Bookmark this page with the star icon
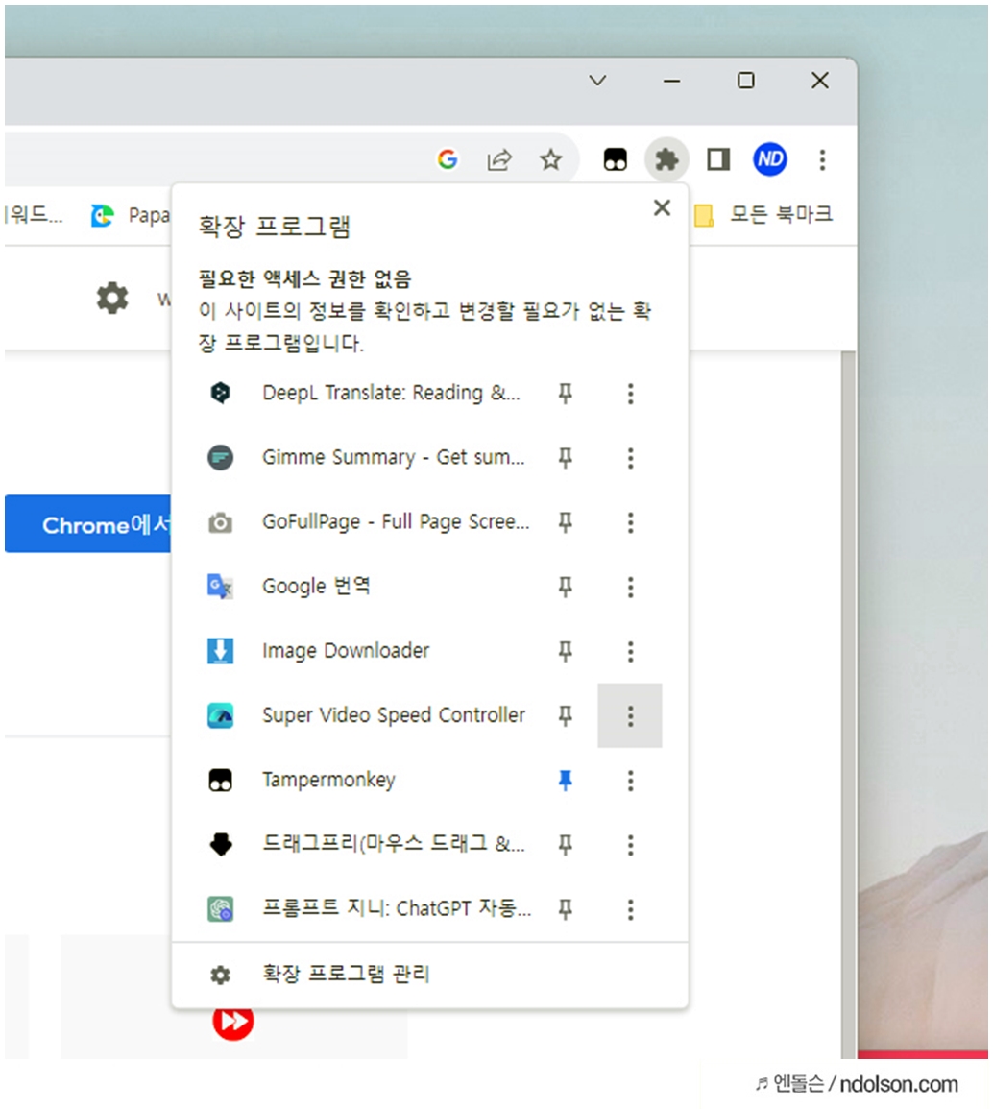Image resolution: width=993 pixels, height=1109 pixels. 551,159
